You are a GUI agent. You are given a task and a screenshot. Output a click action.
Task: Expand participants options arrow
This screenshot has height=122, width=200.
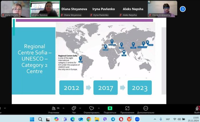pyautogui.click(x=63, y=108)
